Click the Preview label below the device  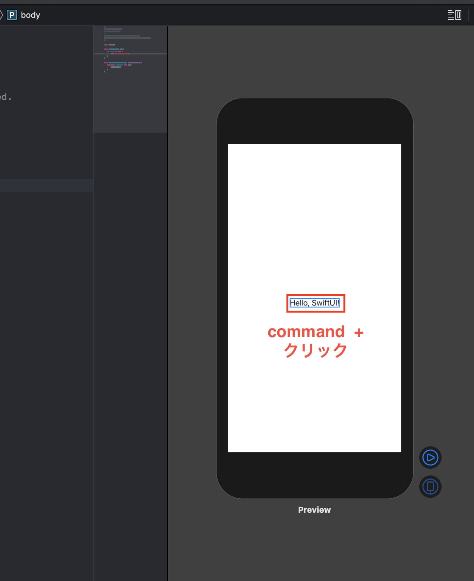tap(314, 510)
